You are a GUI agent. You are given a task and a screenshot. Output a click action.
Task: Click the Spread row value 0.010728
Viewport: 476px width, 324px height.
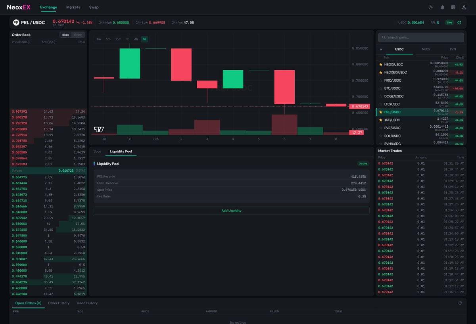pyautogui.click(x=66, y=171)
